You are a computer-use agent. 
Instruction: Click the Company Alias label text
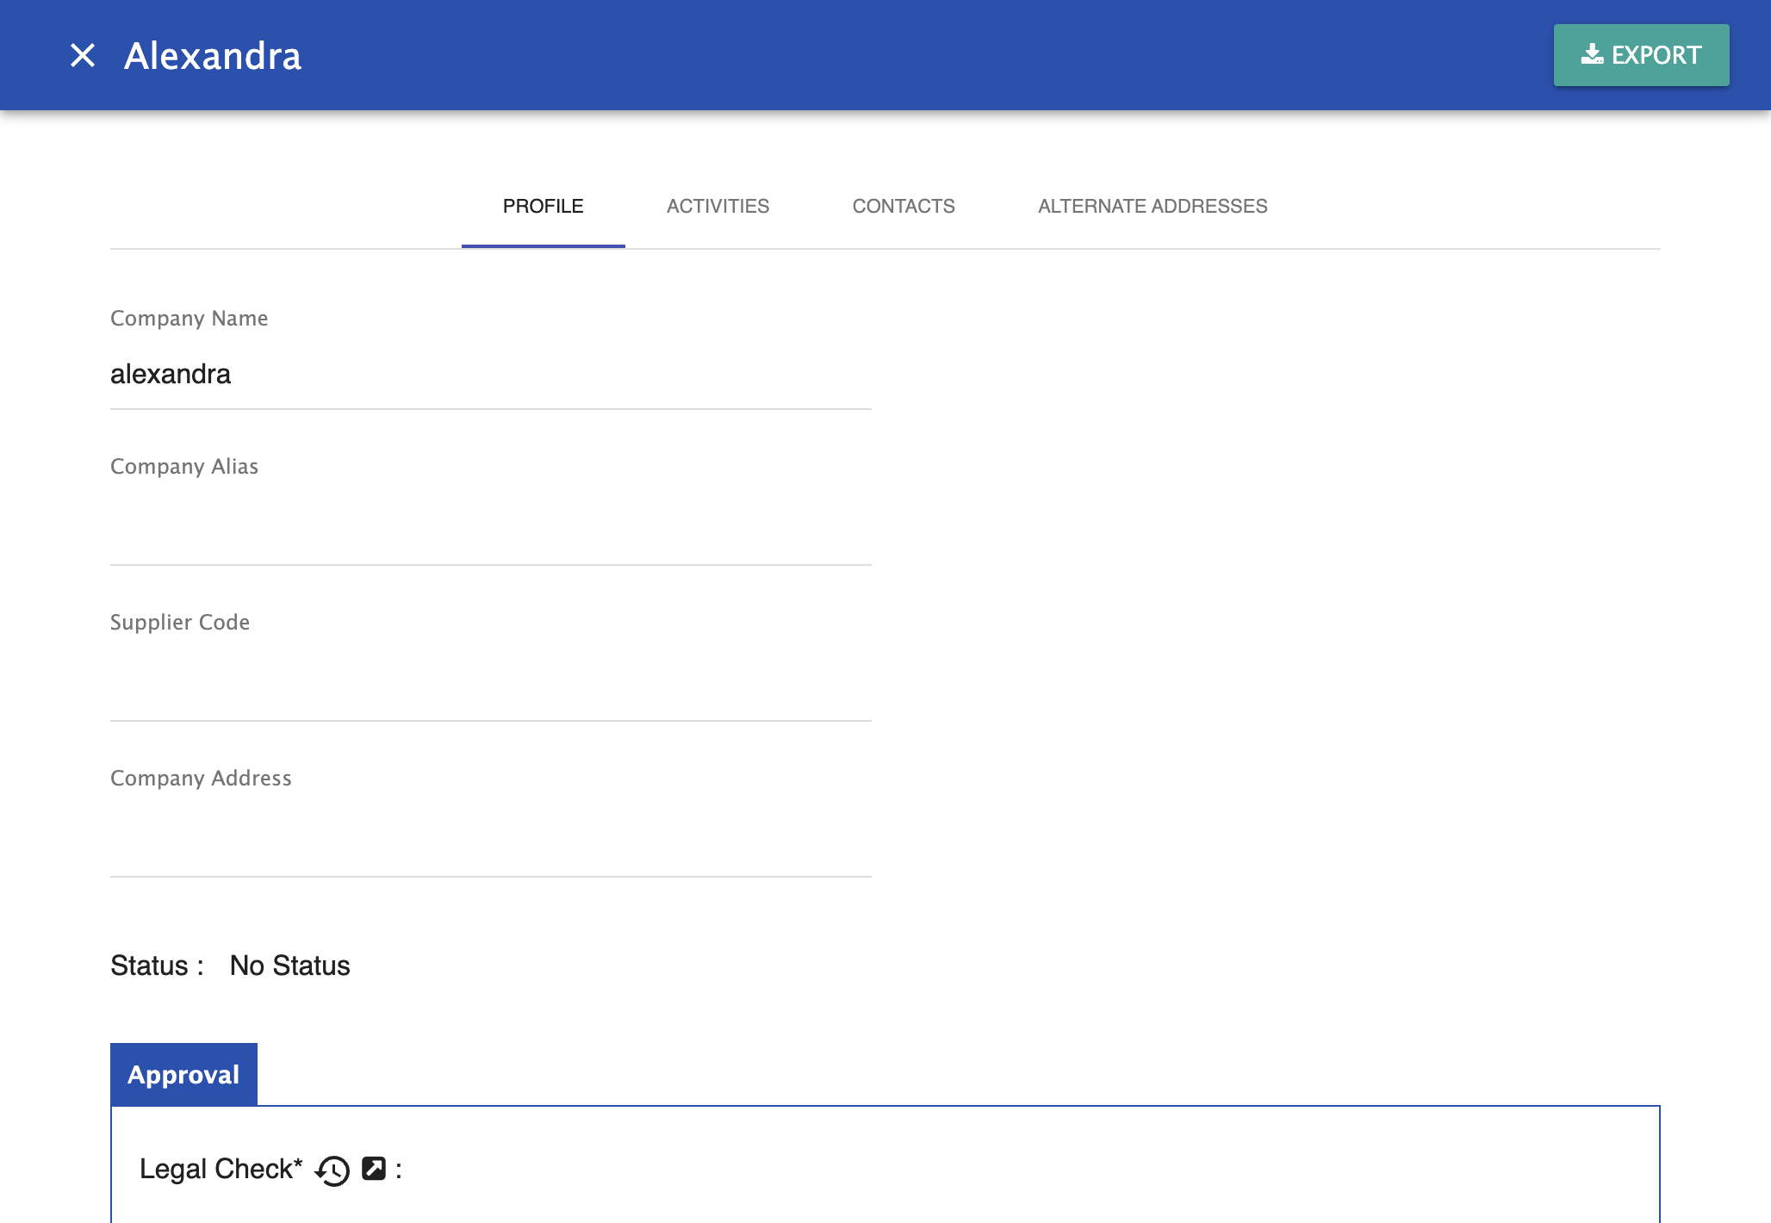184,467
